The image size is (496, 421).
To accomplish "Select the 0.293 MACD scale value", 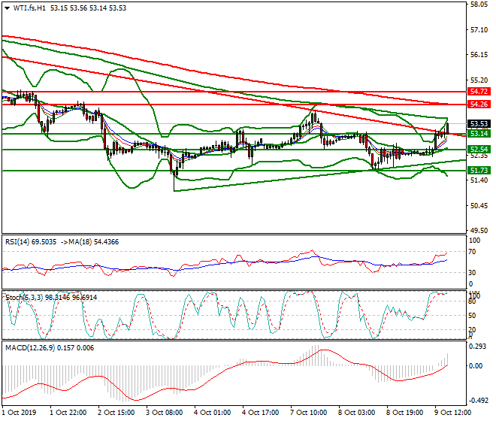I will 478,347.
